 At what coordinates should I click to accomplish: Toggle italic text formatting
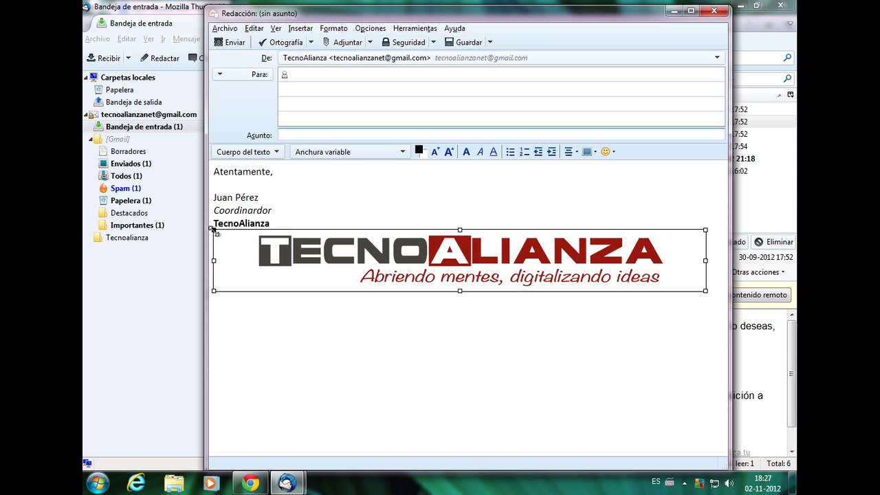480,152
